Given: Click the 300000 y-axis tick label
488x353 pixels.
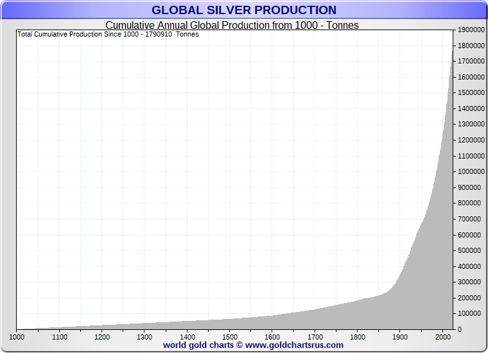Looking at the screenshot, I should (470, 282).
